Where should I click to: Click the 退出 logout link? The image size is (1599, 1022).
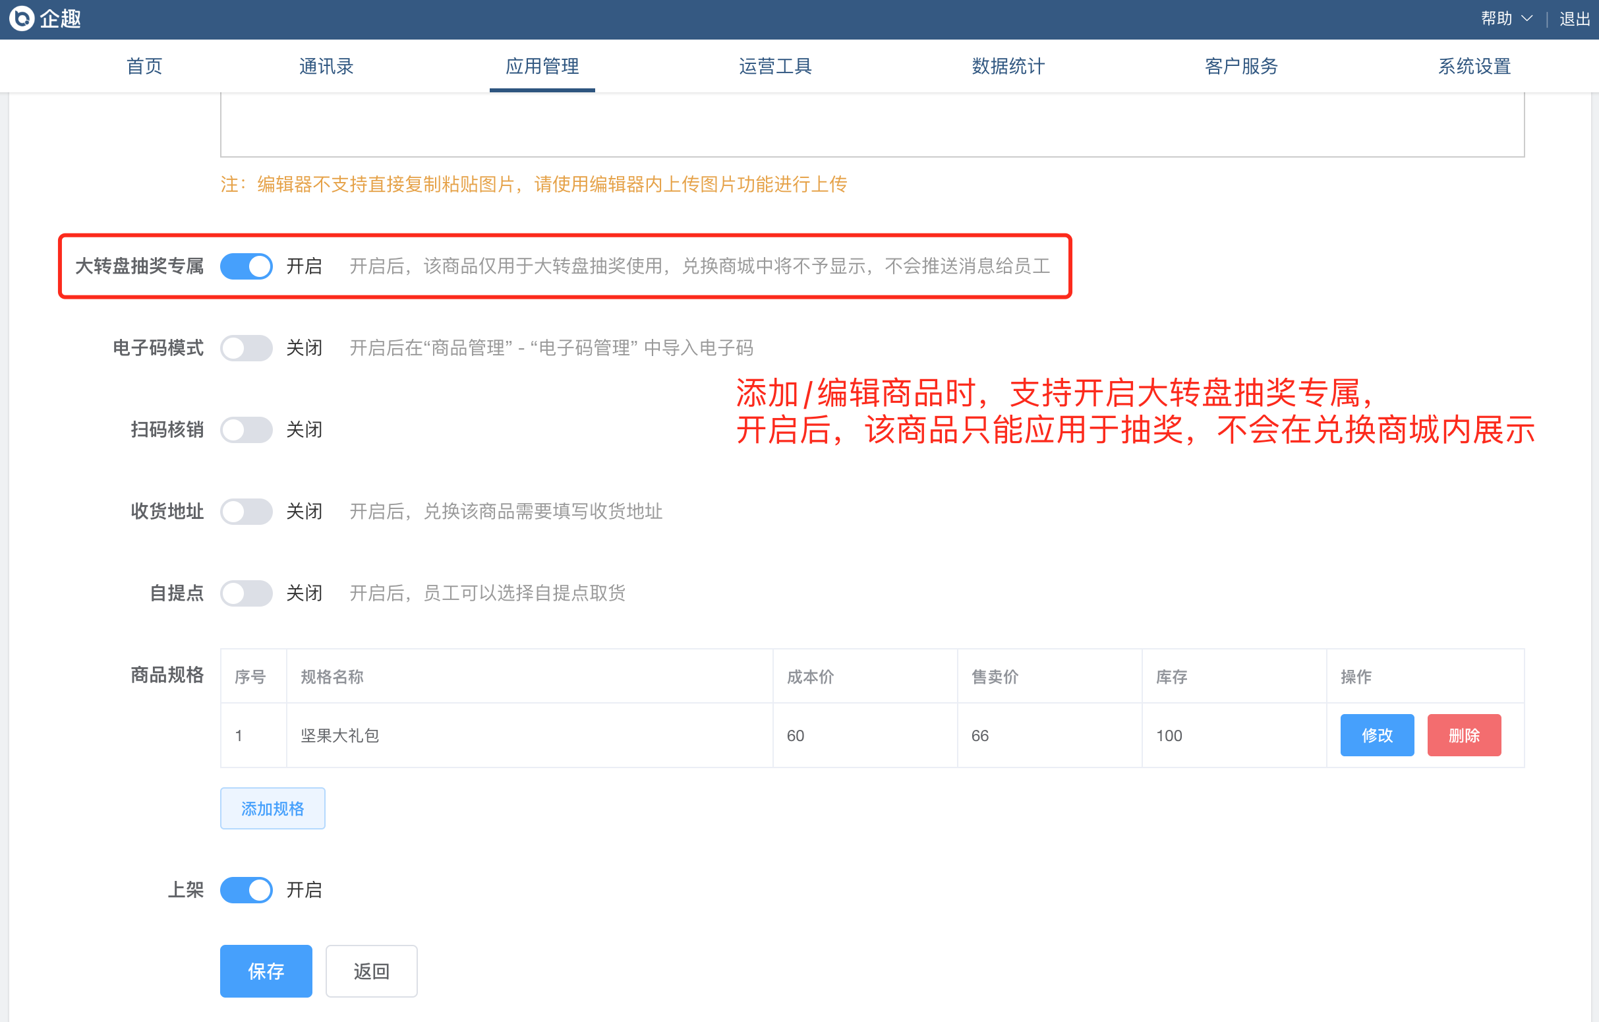tap(1575, 18)
